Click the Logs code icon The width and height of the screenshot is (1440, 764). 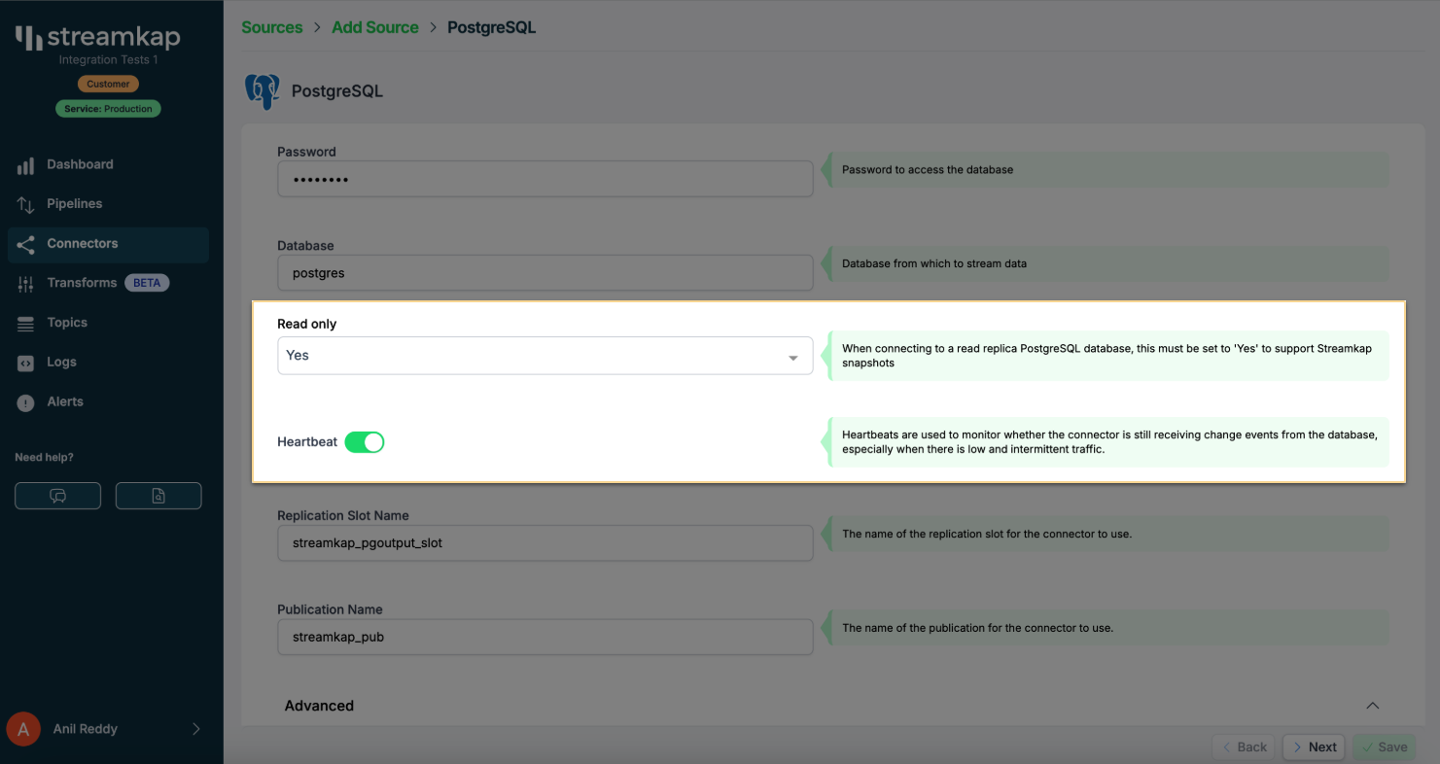pyautogui.click(x=26, y=363)
